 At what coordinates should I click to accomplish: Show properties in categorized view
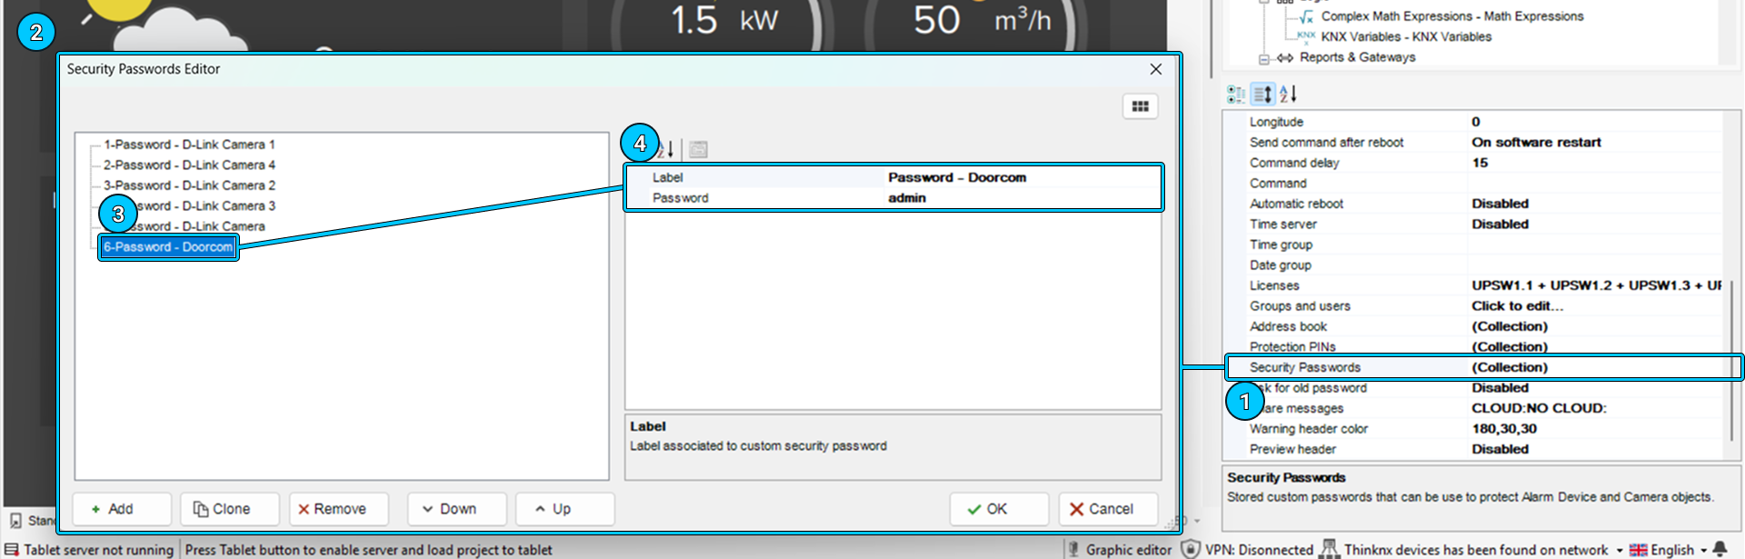tap(1236, 94)
